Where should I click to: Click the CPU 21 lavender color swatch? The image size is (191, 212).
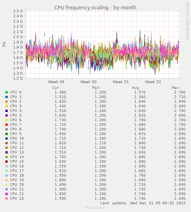tap(7, 189)
